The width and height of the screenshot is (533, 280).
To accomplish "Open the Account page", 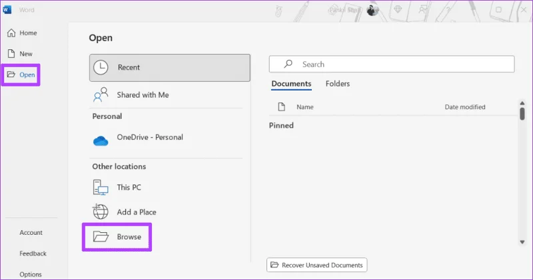I will pos(31,233).
